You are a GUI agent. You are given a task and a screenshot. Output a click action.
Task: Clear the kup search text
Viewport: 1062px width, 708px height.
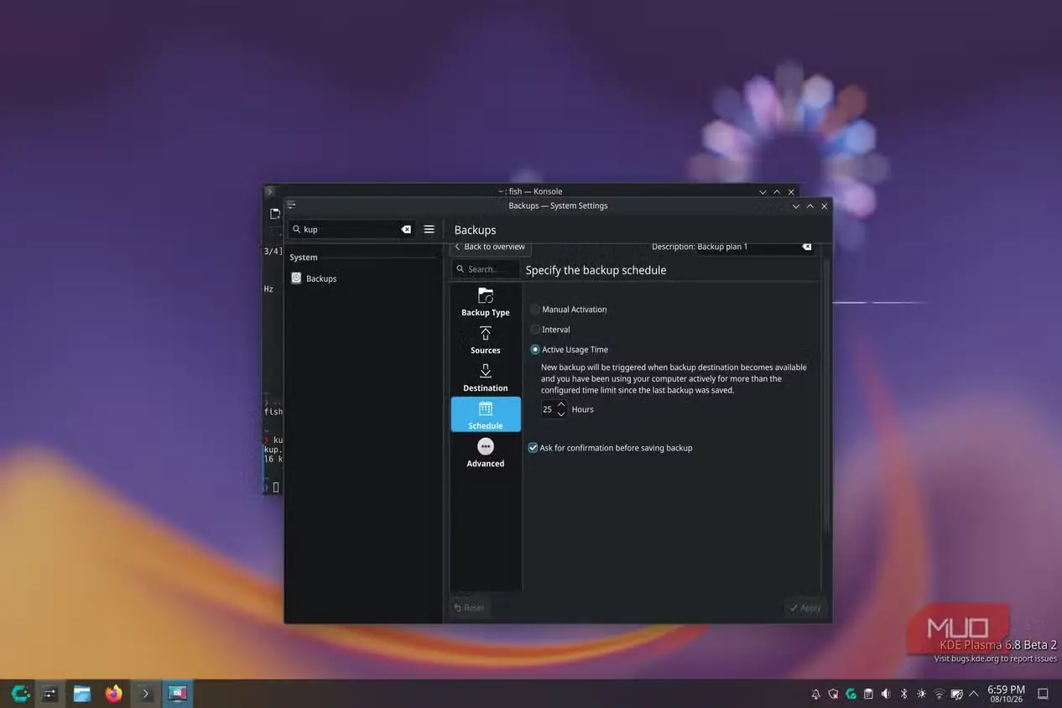tap(406, 229)
